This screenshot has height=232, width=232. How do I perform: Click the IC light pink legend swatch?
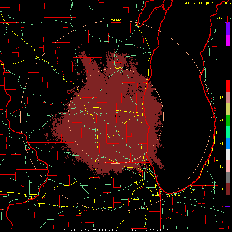click(x=228, y=166)
